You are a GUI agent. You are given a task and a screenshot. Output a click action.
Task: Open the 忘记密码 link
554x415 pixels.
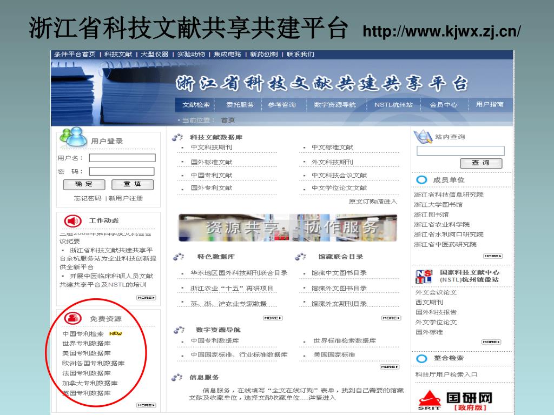[x=88, y=198]
